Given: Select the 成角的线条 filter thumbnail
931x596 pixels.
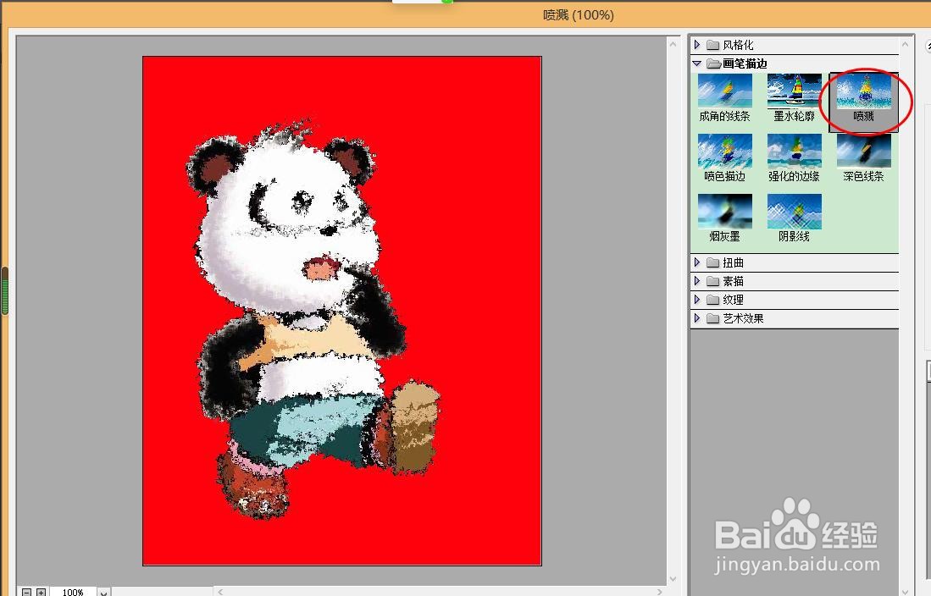Looking at the screenshot, I should coord(724,91).
